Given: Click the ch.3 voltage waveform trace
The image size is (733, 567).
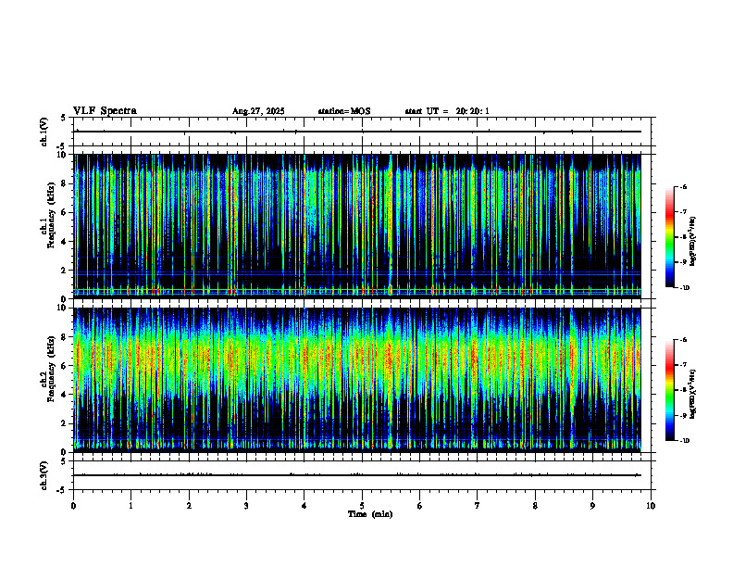Looking at the screenshot, I should coord(357,475).
